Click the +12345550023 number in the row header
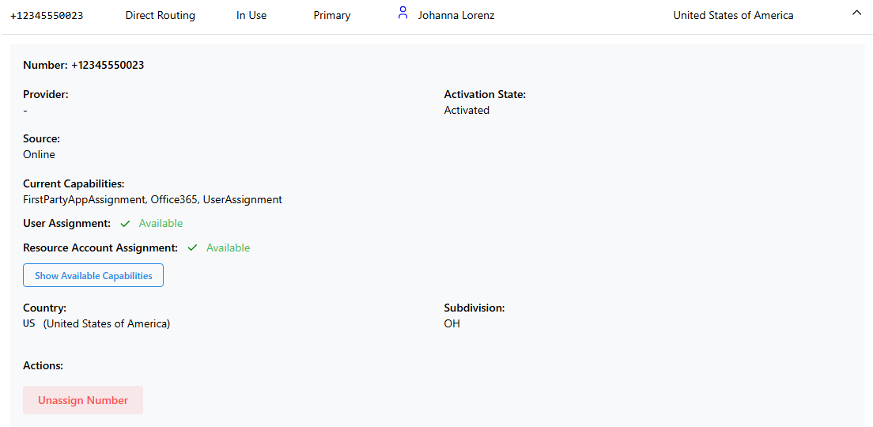Image resolution: width=873 pixels, height=427 pixels. pos(47,16)
